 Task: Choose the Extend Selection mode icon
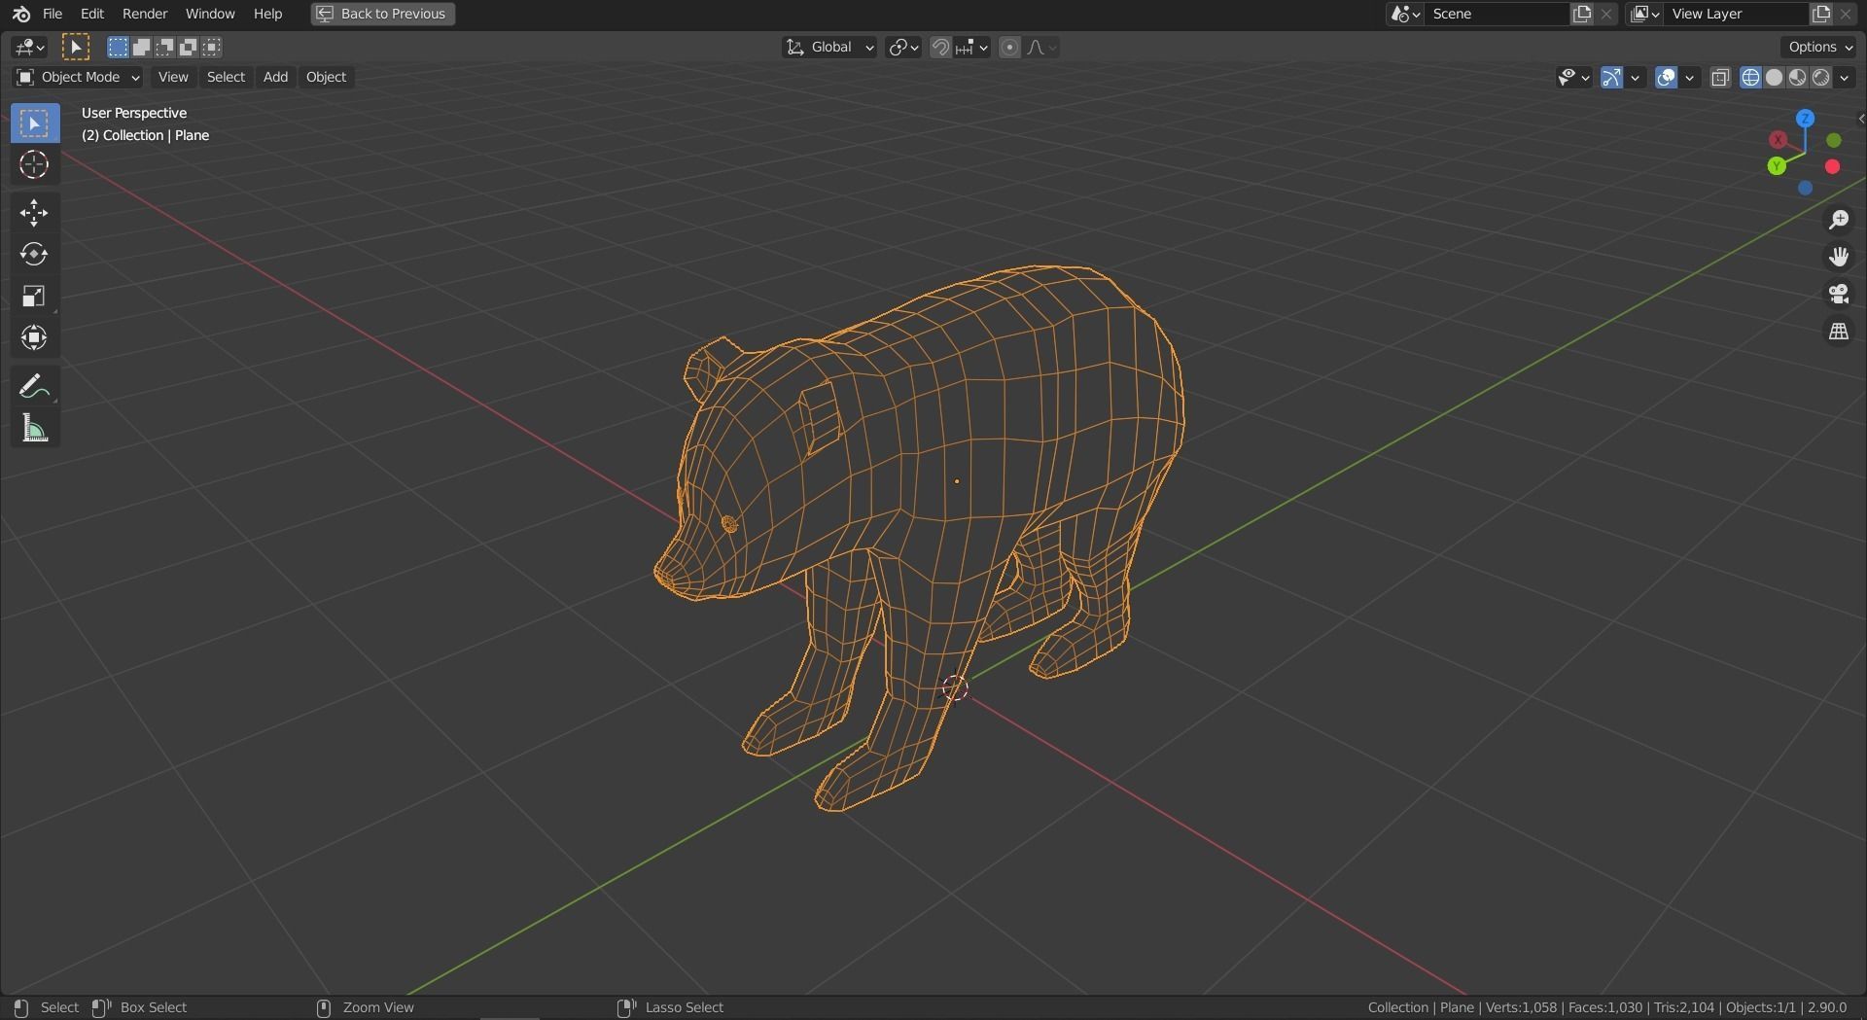click(141, 47)
